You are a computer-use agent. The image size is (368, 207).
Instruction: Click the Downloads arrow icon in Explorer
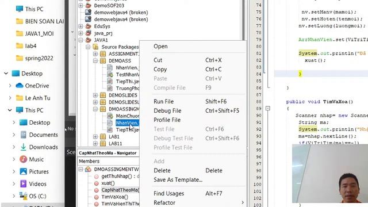(x=23, y=147)
